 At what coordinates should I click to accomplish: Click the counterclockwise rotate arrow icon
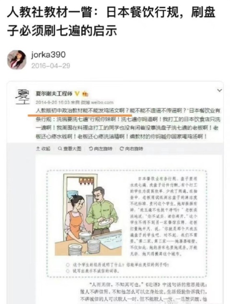[x=91, y=149]
